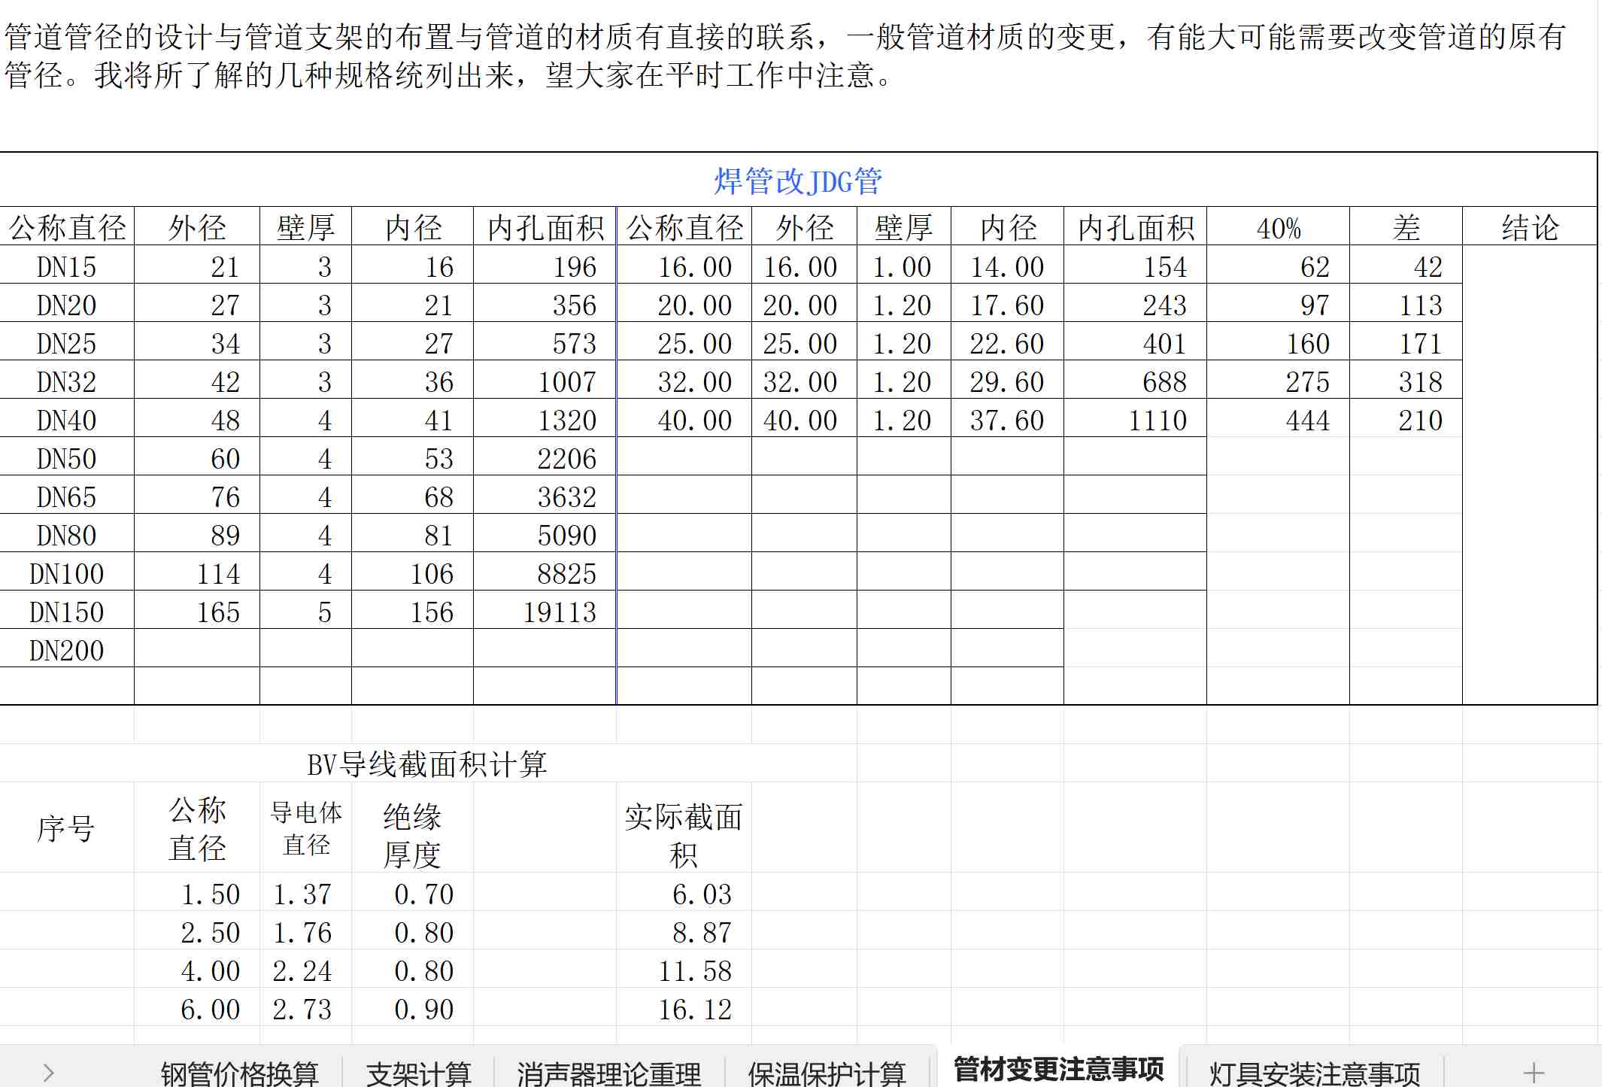This screenshot has height=1087, width=1602.
Task: Click the add new sheet plus icon
Action: [x=1534, y=1072]
